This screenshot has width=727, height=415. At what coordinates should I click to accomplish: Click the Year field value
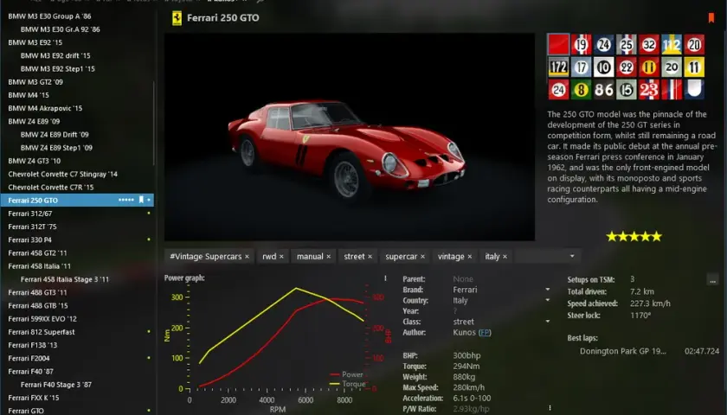[x=455, y=311]
